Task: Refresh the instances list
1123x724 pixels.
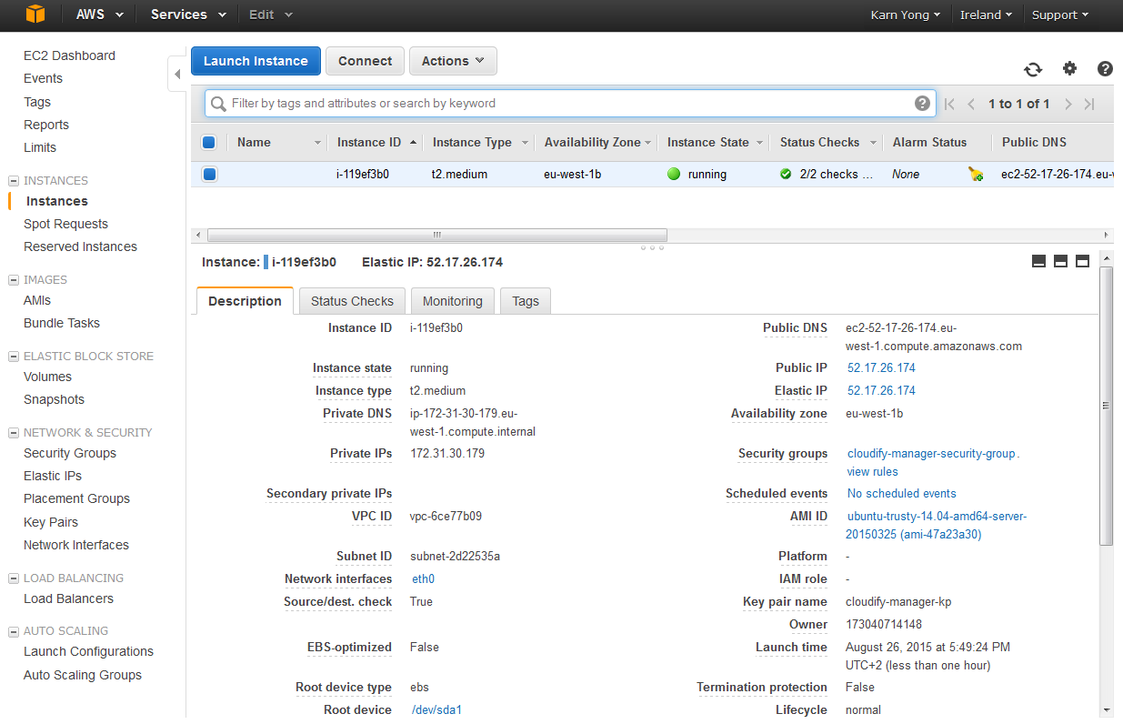Action: click(x=1033, y=69)
